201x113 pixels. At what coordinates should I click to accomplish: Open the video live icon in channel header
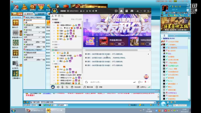[116, 11]
